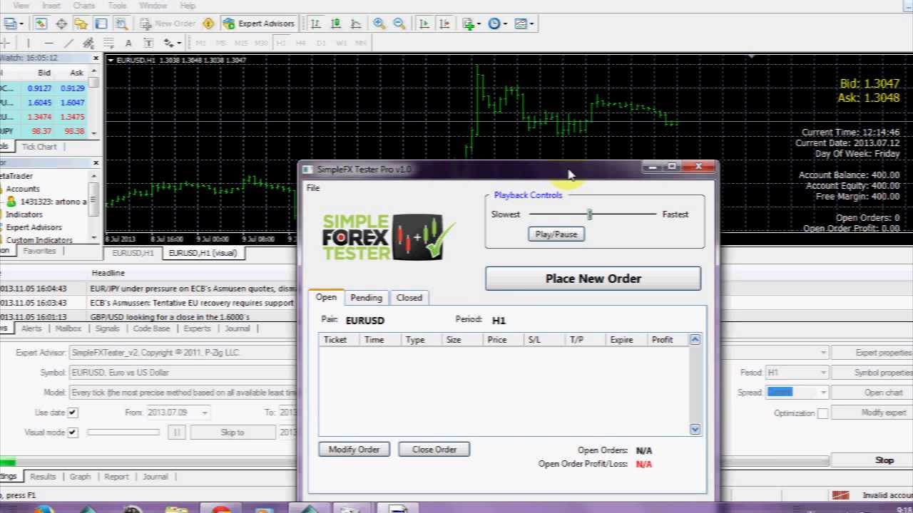Open the Tools menu
Screen dimensions: 913x513
pos(117,6)
